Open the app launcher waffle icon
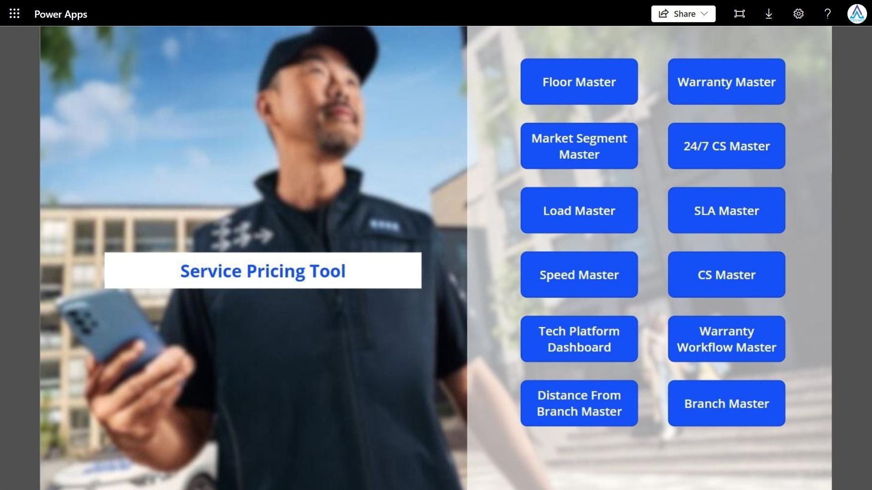Image resolution: width=872 pixels, height=490 pixels. pyautogui.click(x=14, y=14)
